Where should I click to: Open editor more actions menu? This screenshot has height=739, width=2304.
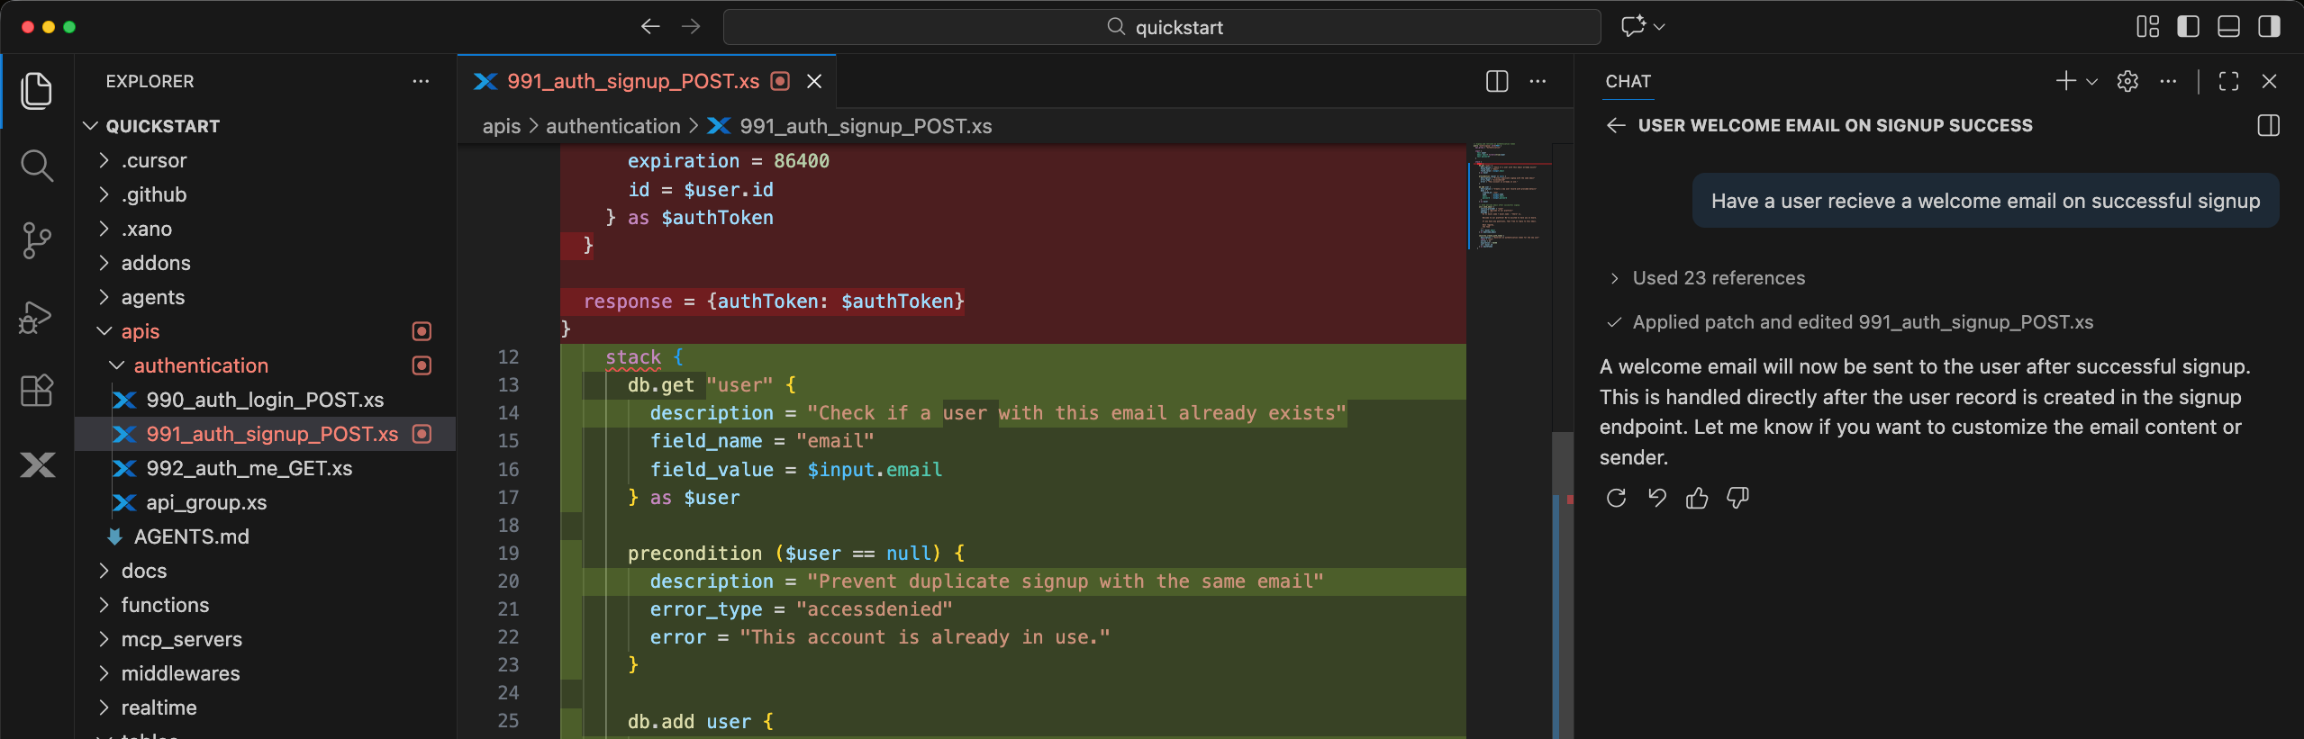pyautogui.click(x=1538, y=81)
